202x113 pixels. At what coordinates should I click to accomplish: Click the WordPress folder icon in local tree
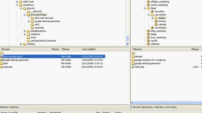pos(21,5)
